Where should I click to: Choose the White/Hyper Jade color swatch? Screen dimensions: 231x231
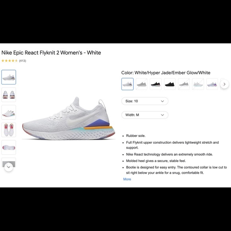tap(127, 84)
